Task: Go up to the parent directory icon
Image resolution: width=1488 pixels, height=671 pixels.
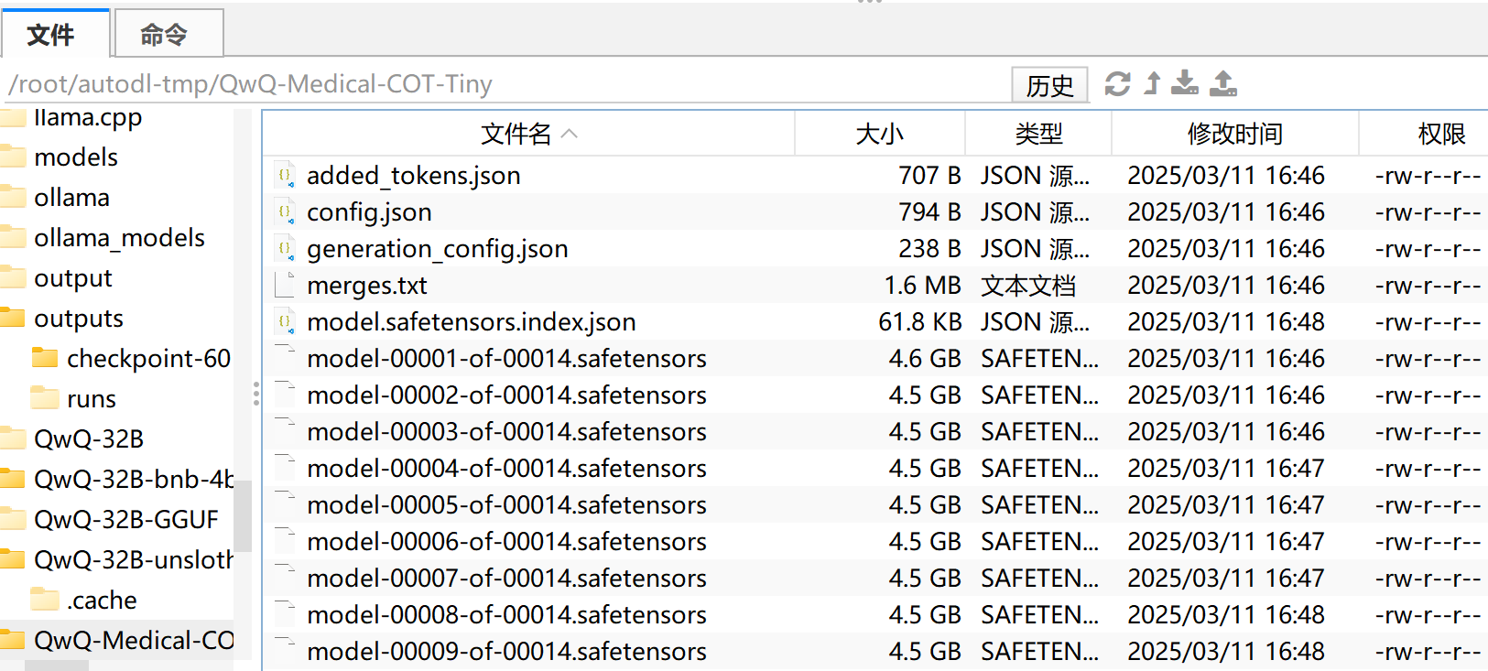Action: (1153, 83)
